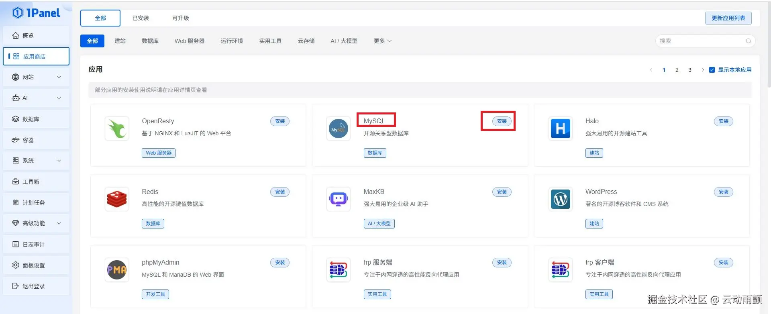The width and height of the screenshot is (771, 314).
Task: Expand the 高级功能 sidebar chevron
Action: click(x=59, y=223)
